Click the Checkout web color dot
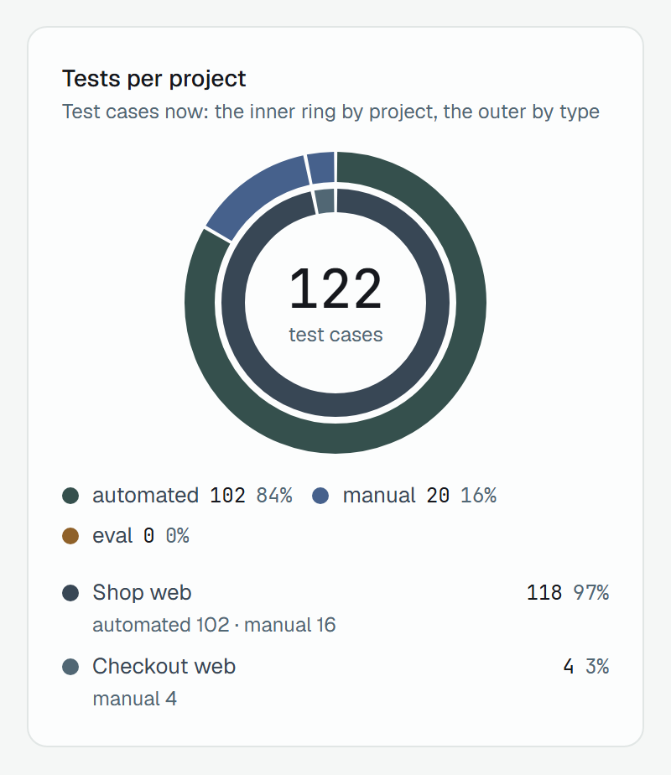671x775 pixels. click(x=70, y=667)
